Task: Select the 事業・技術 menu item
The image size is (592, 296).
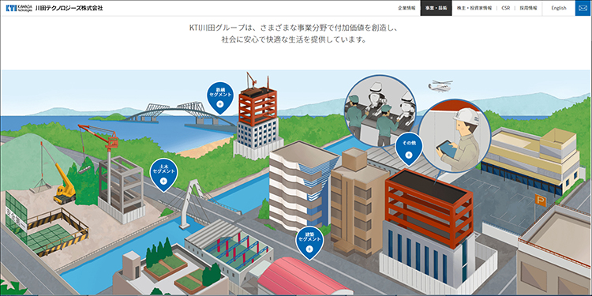Action: pyautogui.click(x=436, y=8)
